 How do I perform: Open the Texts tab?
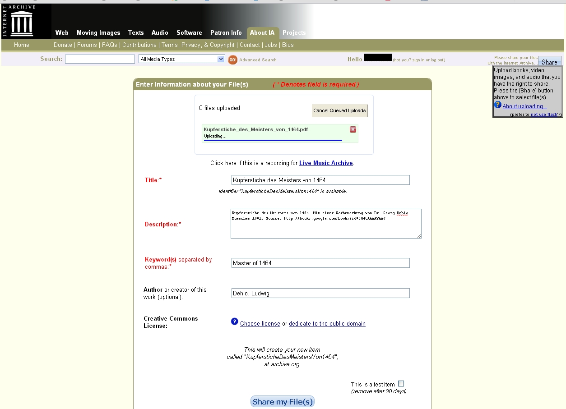tap(136, 32)
